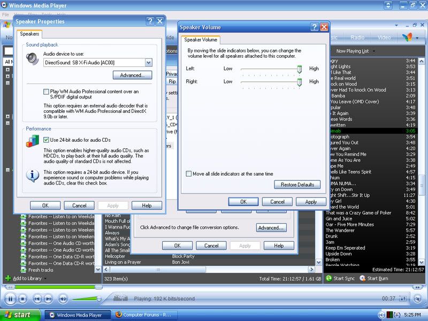This screenshot has height=321, width=428.
Task: Click Advanced in Speaker Properties
Action: (132, 75)
